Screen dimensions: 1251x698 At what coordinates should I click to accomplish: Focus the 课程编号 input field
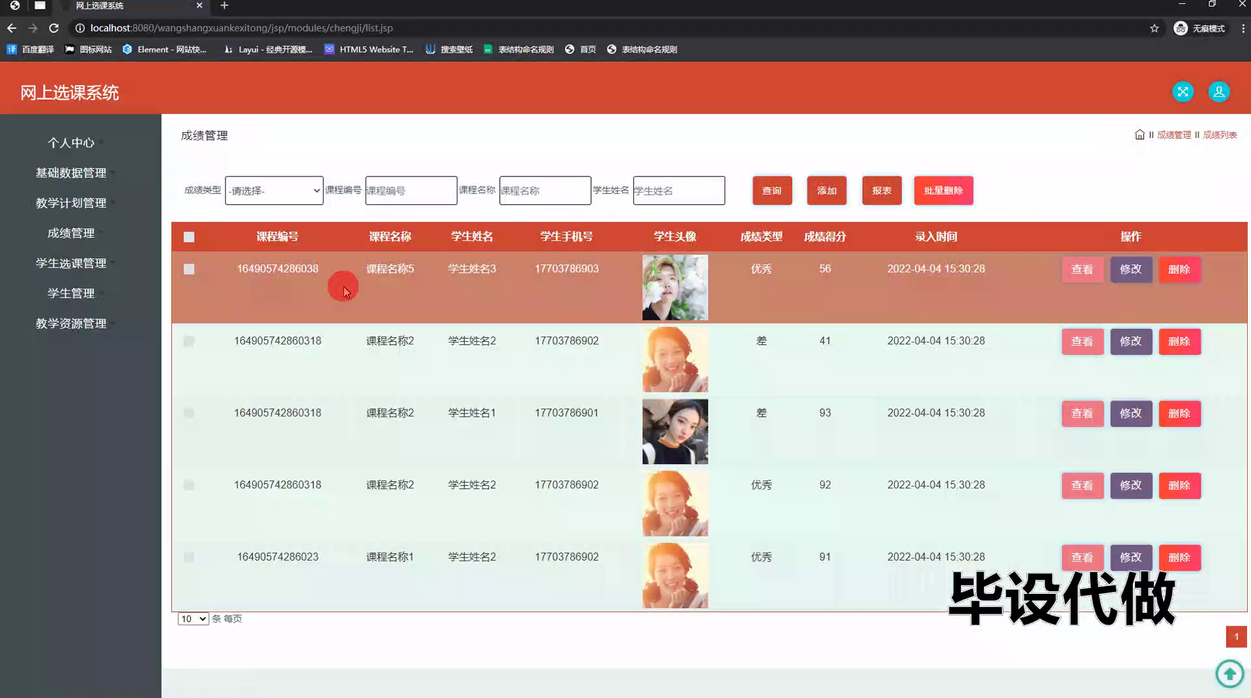[411, 191]
